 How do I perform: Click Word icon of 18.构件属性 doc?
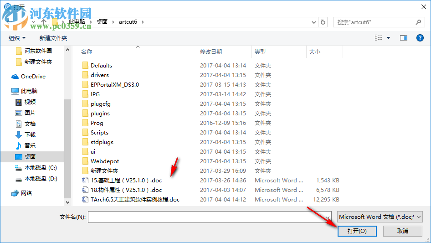(x=85, y=190)
